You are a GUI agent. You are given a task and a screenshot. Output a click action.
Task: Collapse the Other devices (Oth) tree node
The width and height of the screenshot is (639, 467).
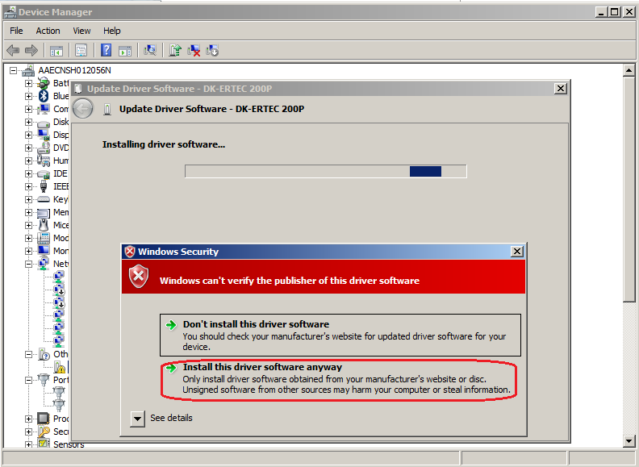(x=28, y=354)
